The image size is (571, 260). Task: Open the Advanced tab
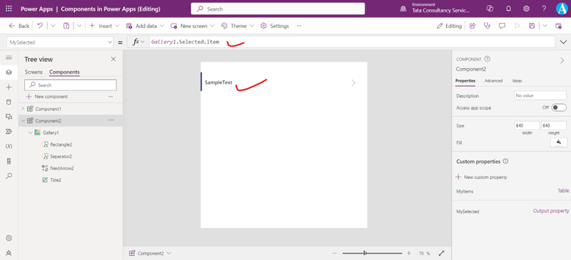click(x=494, y=80)
